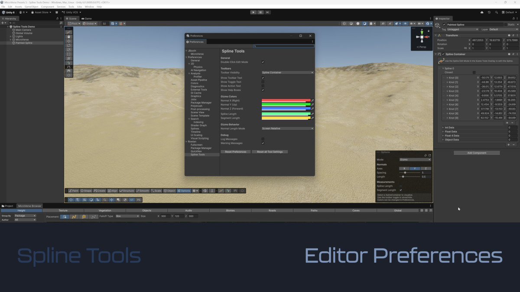Click the ST toggle in lower overlay toolbar
The height and width of the screenshot is (292, 520).
(132, 200)
